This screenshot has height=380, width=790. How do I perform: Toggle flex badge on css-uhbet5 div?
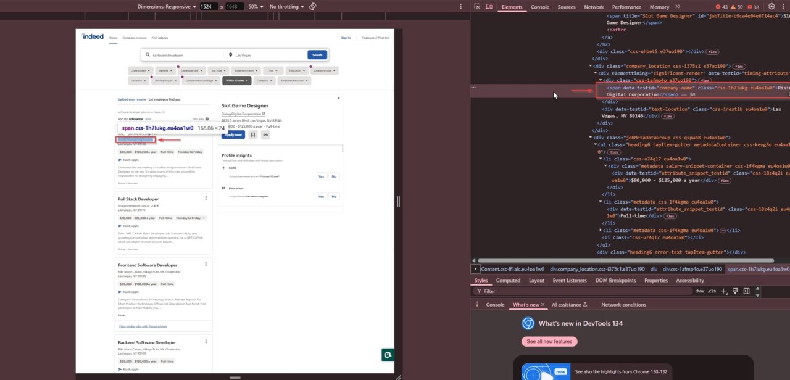tap(712, 52)
